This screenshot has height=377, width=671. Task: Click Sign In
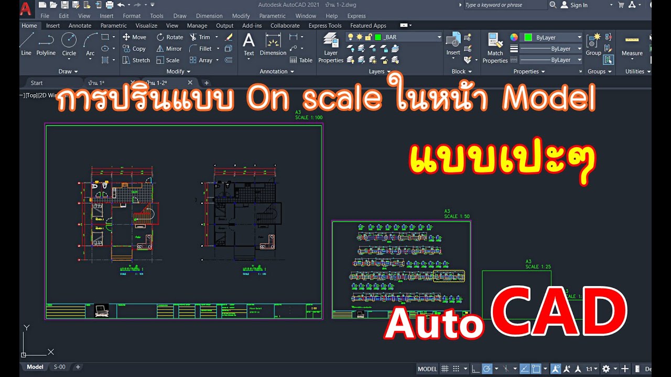pyautogui.click(x=579, y=5)
